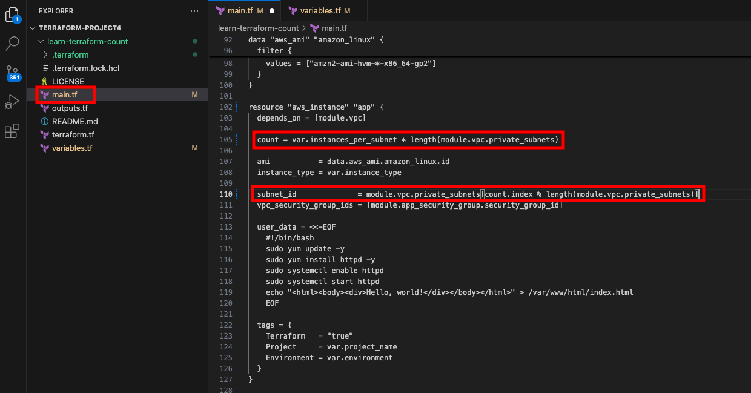
Task: Click 'tags = {' line
Action: 274,325
